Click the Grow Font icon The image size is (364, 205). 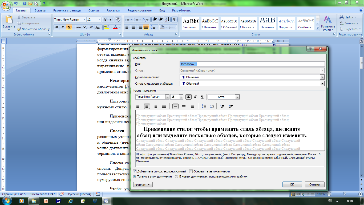(105, 19)
